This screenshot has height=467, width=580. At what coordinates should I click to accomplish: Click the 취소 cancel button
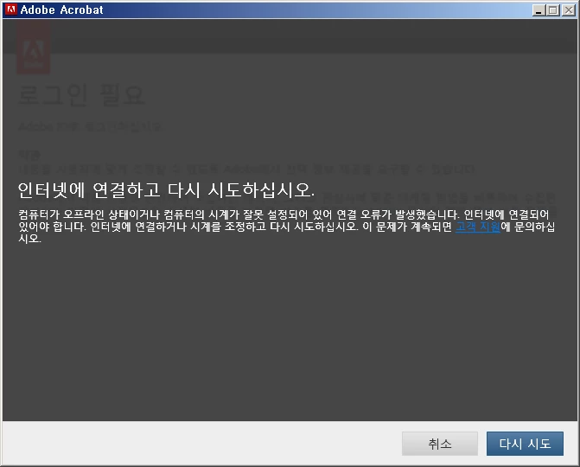point(439,444)
